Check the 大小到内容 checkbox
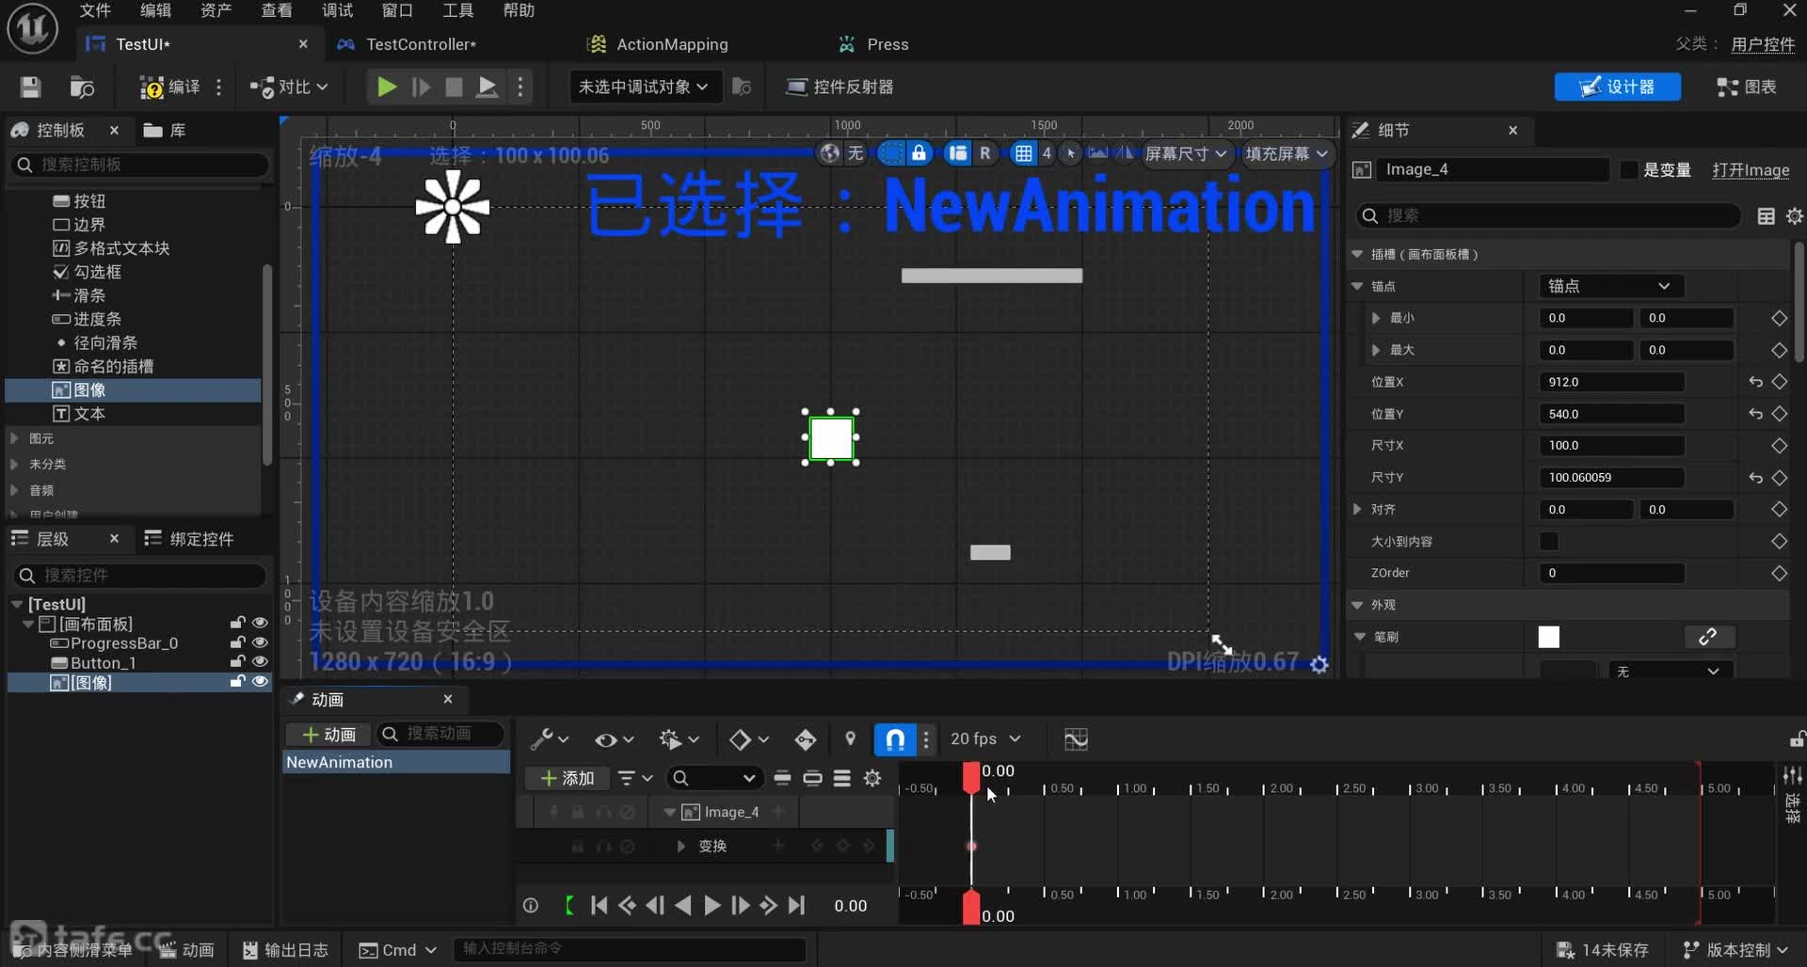This screenshot has width=1807, height=967. 1549,541
